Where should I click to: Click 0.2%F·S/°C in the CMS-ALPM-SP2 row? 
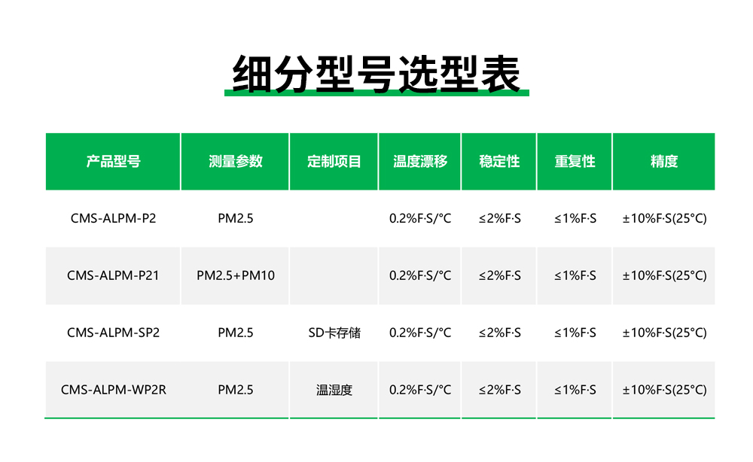click(x=419, y=333)
